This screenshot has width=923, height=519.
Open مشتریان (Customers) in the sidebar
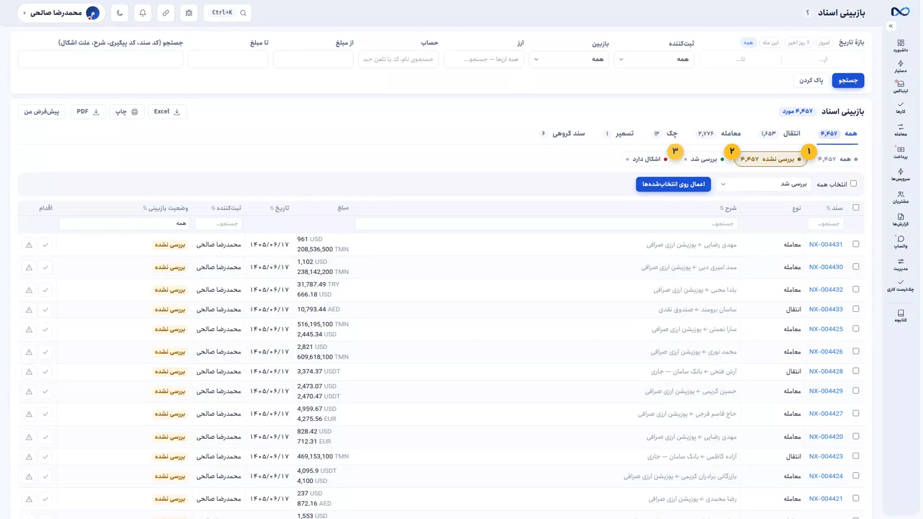(x=901, y=197)
